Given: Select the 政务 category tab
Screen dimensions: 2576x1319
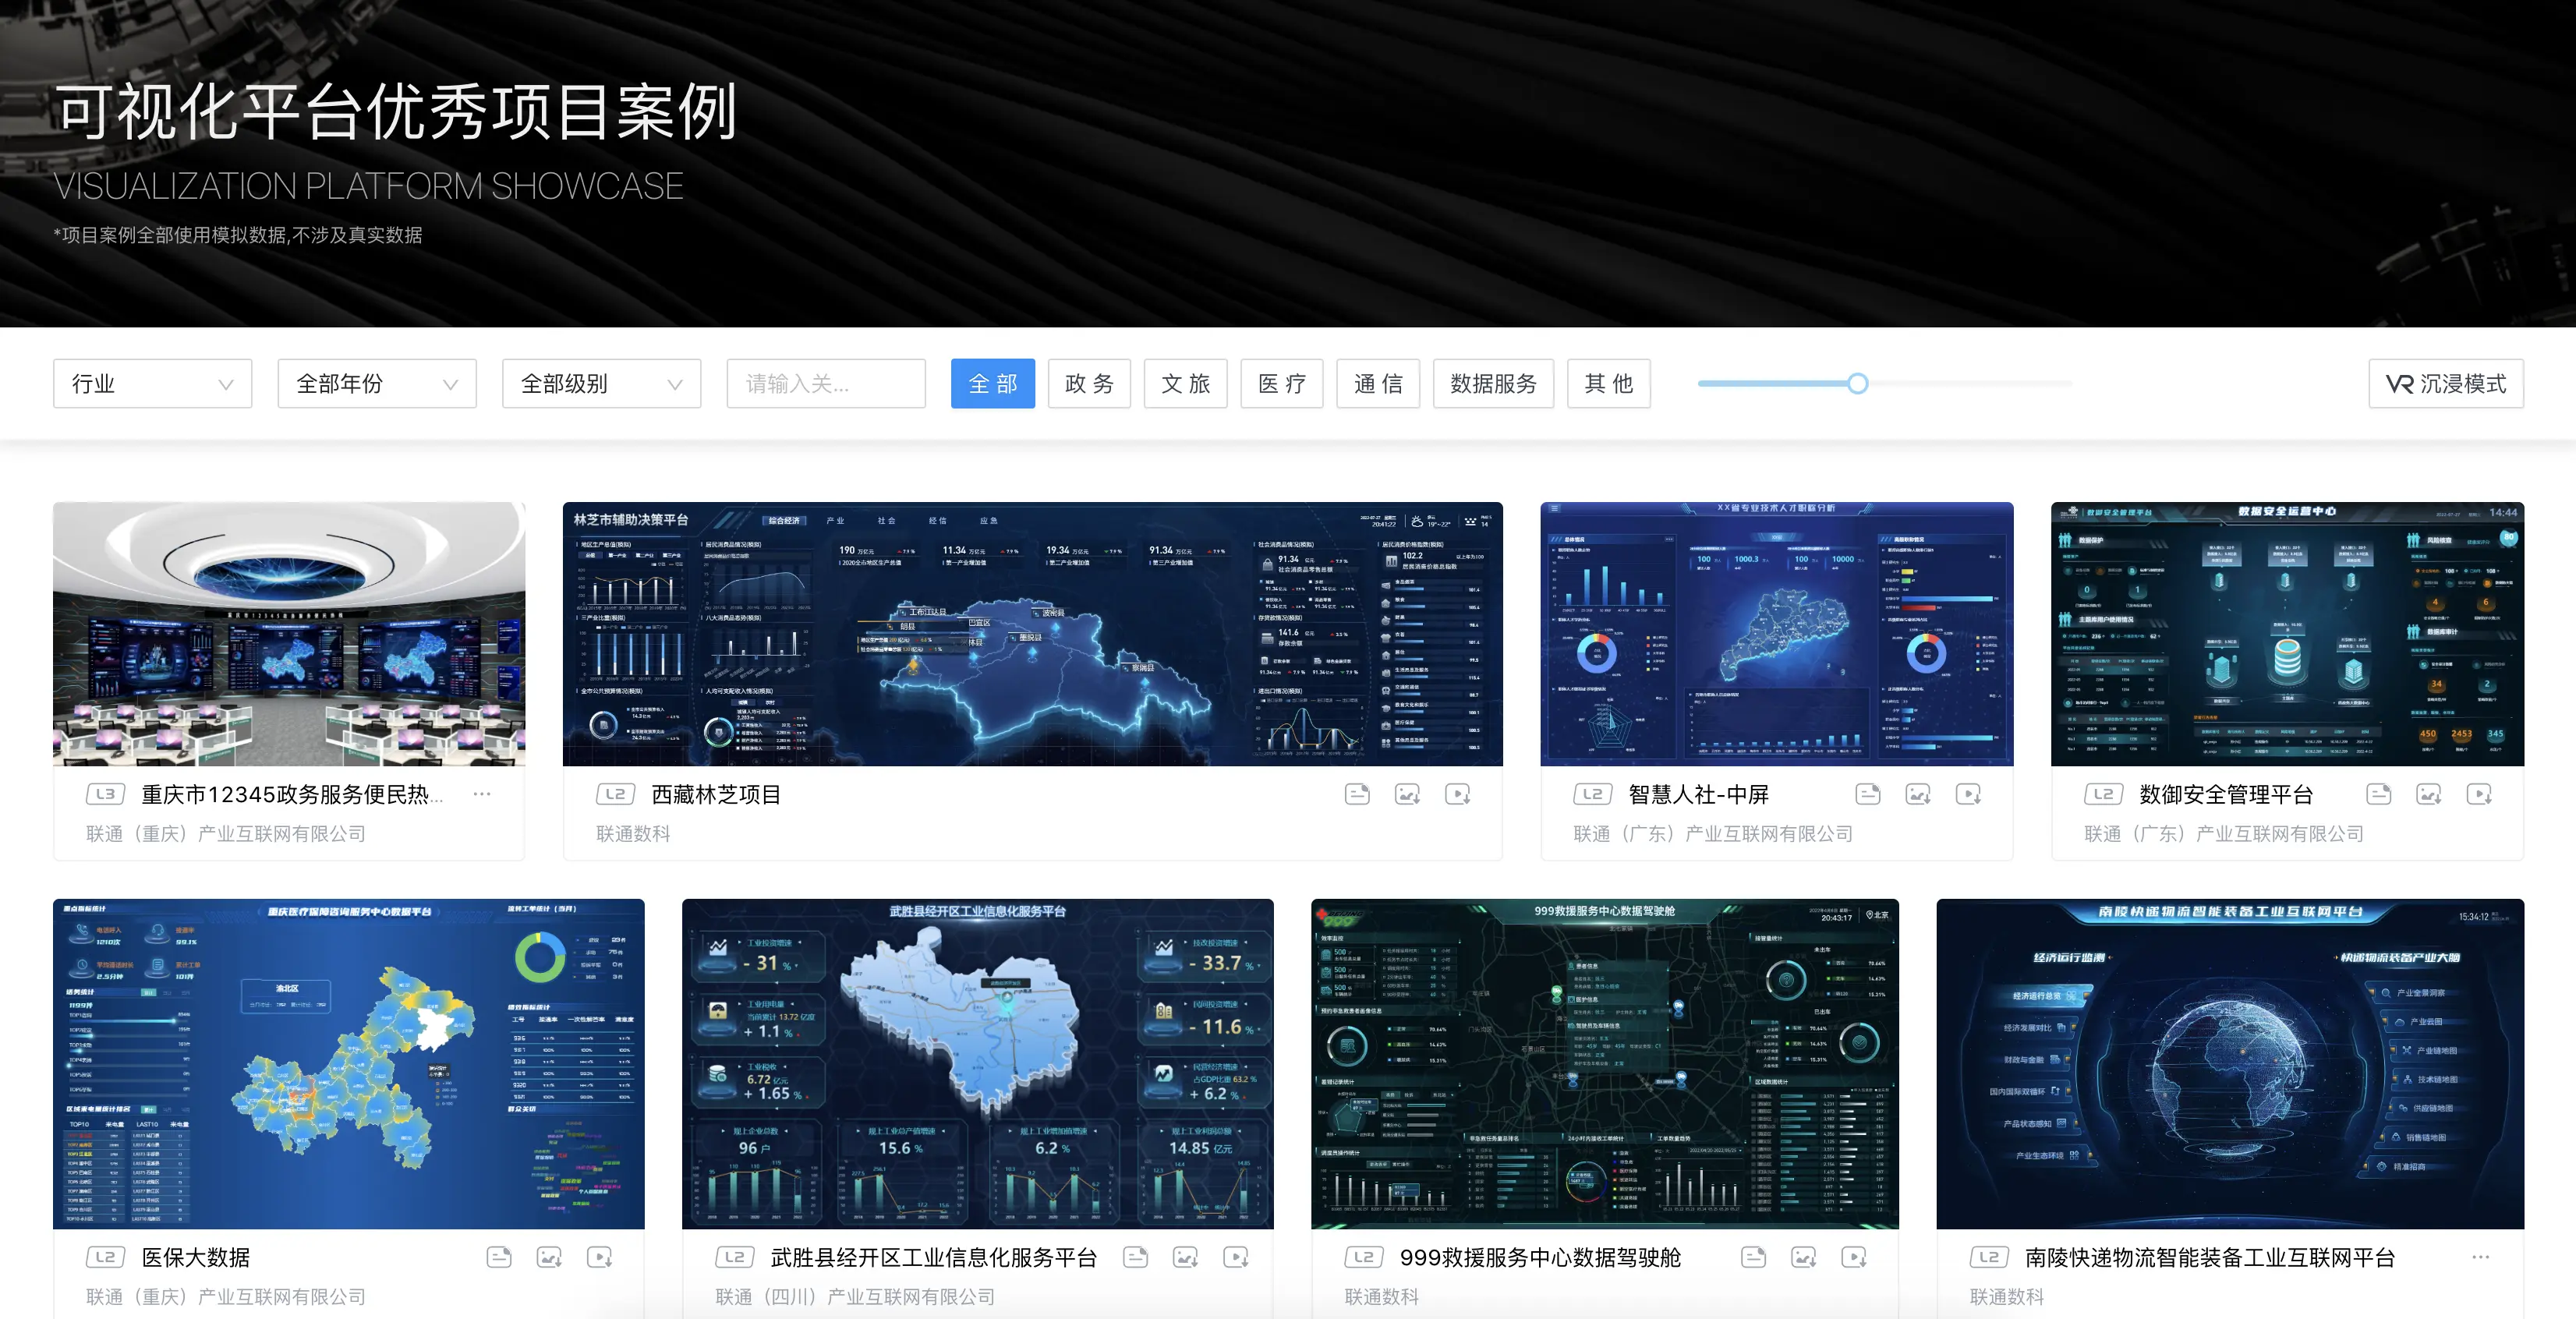Looking at the screenshot, I should 1089,384.
